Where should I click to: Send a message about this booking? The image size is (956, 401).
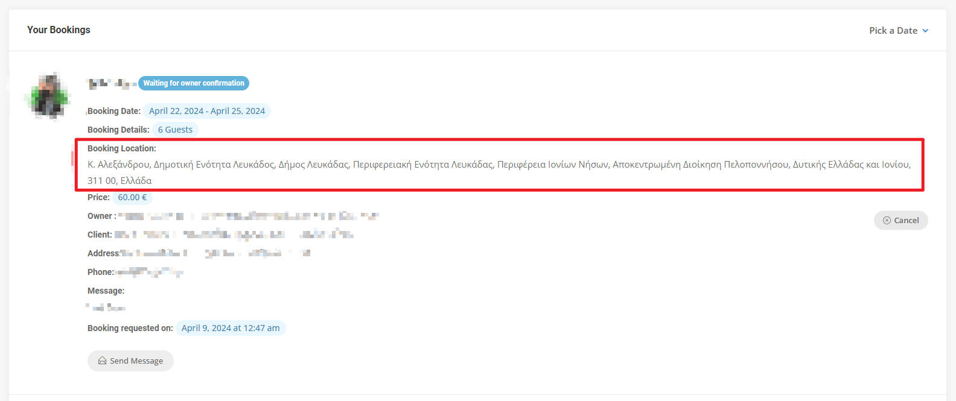[130, 361]
